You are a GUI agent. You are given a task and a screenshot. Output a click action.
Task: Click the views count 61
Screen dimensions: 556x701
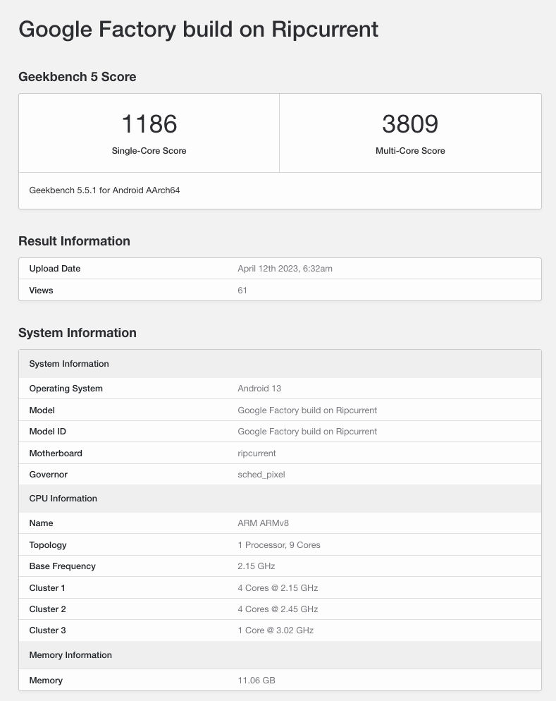(x=242, y=290)
